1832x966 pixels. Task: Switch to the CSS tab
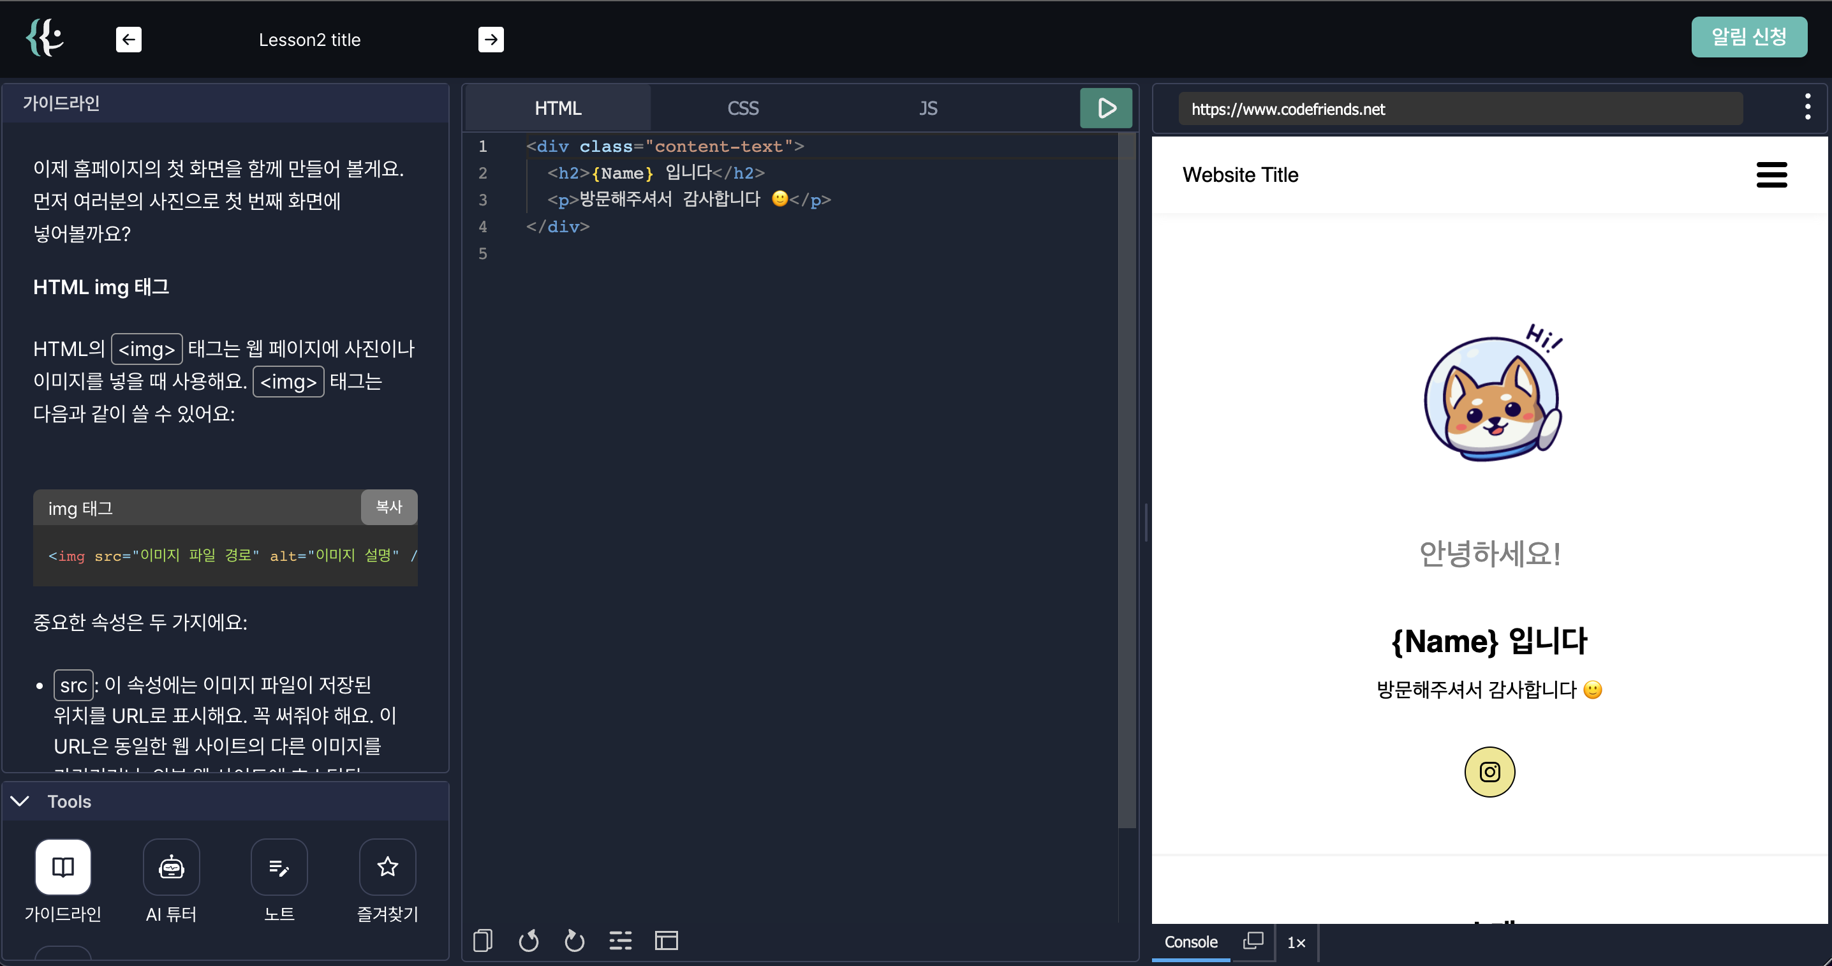click(742, 108)
